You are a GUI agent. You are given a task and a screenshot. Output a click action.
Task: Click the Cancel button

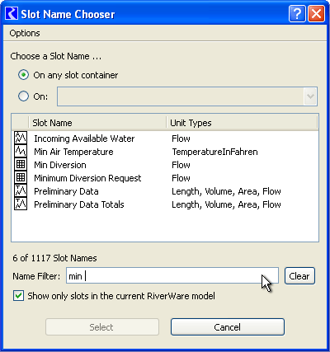point(228,327)
